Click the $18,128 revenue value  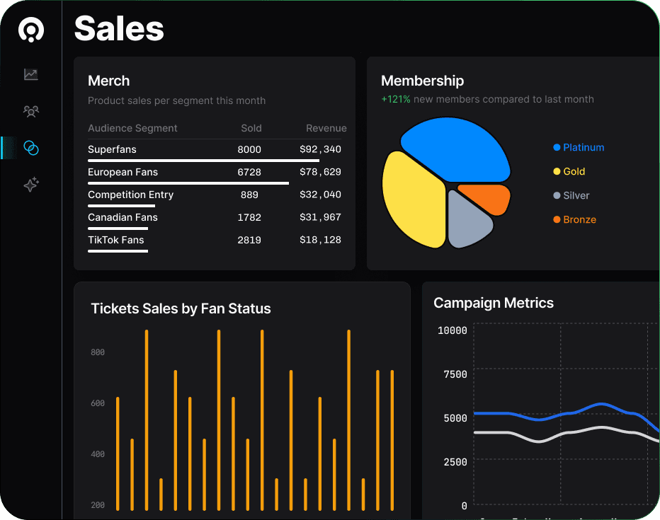(x=320, y=240)
